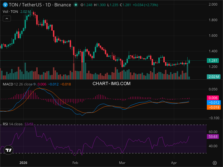Click the blue MACD value label −0.012
This screenshot has width=223, height=167.
click(x=214, y=102)
